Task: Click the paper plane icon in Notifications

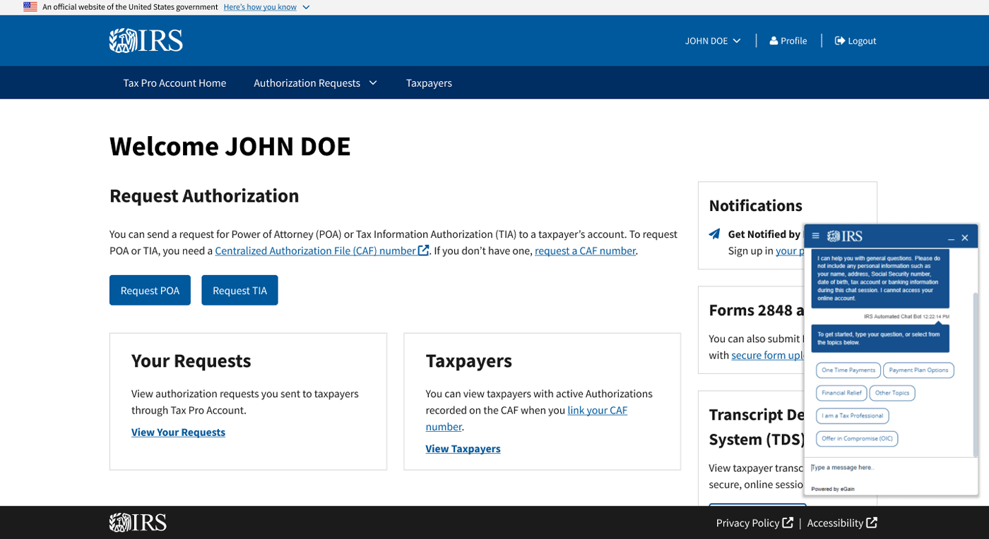Action: 715,234
